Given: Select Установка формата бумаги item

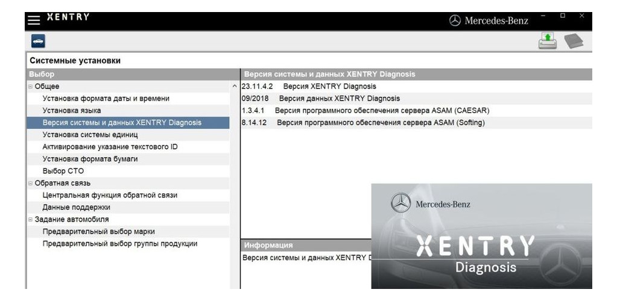Looking at the screenshot, I should point(128,159).
